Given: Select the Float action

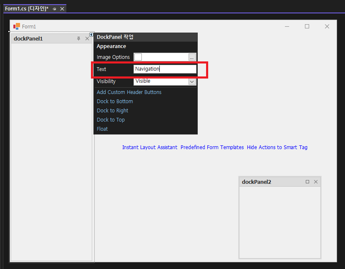Looking at the screenshot, I should click(x=102, y=129).
